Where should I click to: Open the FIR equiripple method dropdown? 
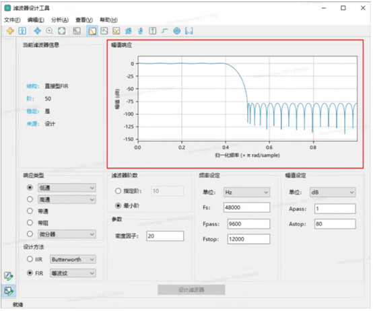(x=73, y=273)
